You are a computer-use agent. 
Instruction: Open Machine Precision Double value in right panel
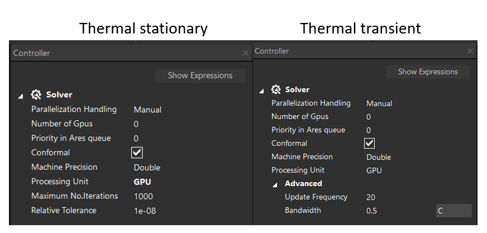click(x=379, y=157)
